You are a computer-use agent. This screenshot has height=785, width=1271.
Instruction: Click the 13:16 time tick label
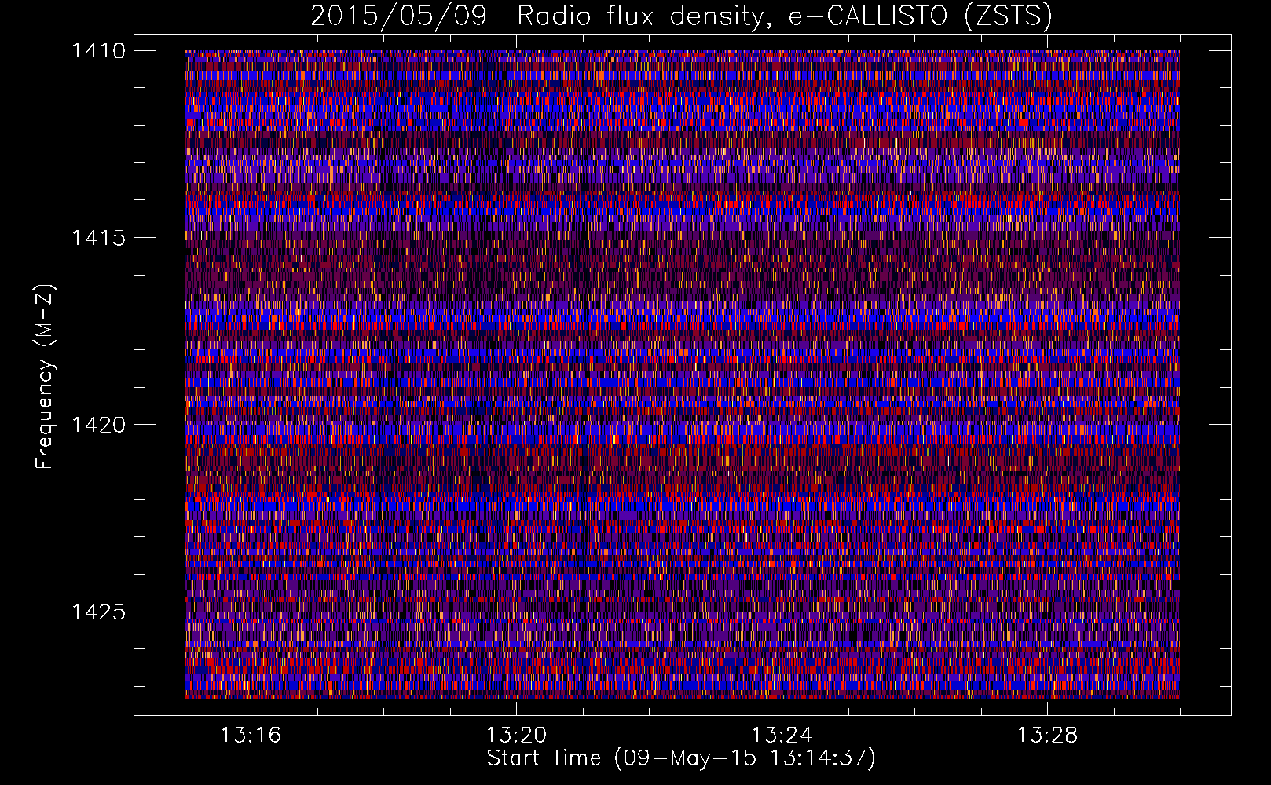pos(251,736)
